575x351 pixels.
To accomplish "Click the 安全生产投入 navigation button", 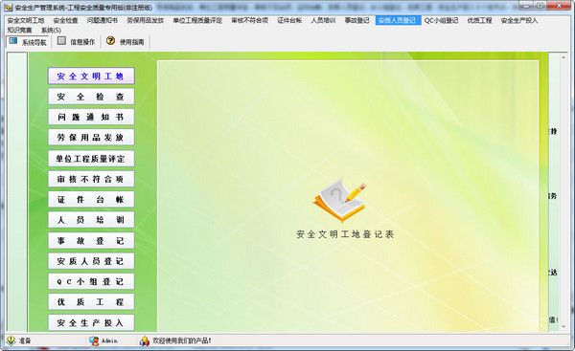I will coord(91,322).
